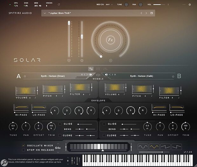This screenshot has height=167, width=197.
Task: Mute sound B speaker icon
Action: click(106, 75)
